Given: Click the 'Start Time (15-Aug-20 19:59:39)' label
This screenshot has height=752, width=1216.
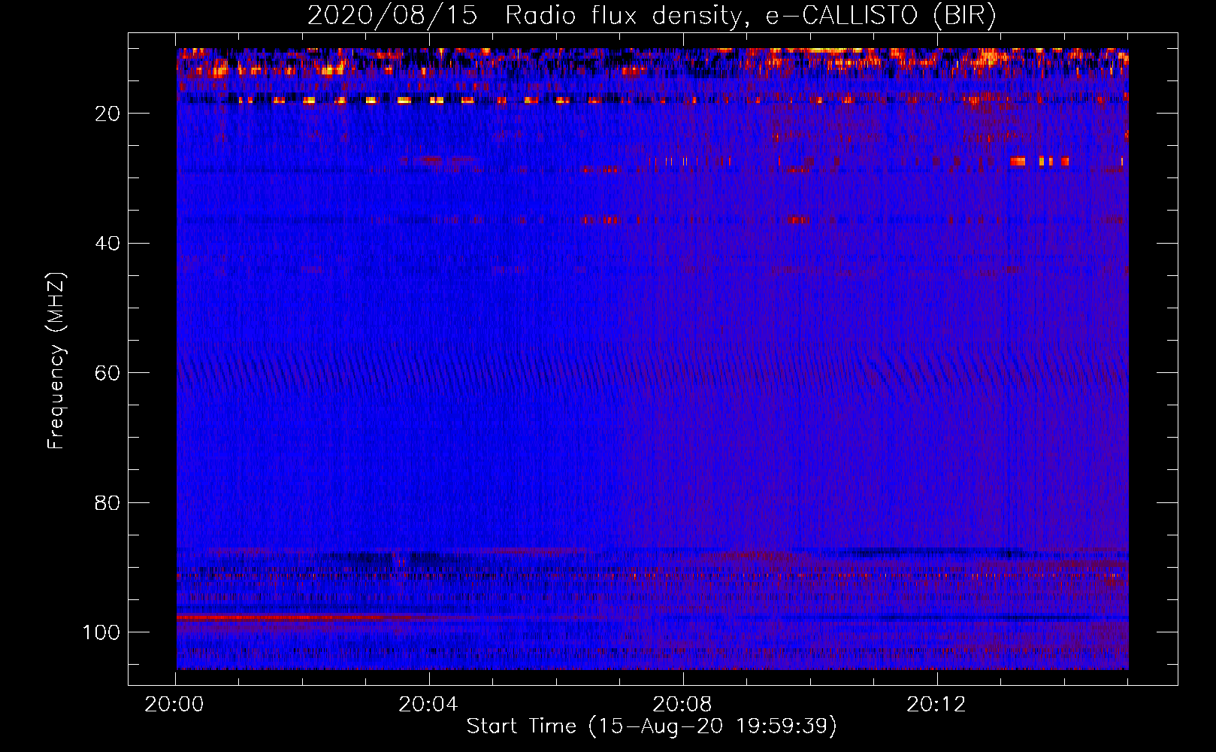Looking at the screenshot, I should [652, 726].
